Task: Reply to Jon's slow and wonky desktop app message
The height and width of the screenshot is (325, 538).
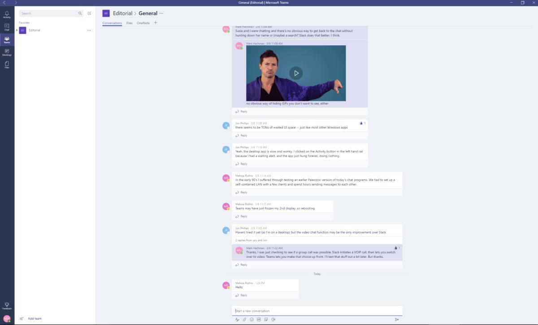Action: [241, 164]
